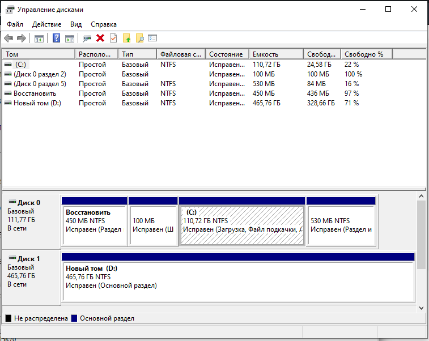Sort by Состояние column header

[x=227, y=54]
